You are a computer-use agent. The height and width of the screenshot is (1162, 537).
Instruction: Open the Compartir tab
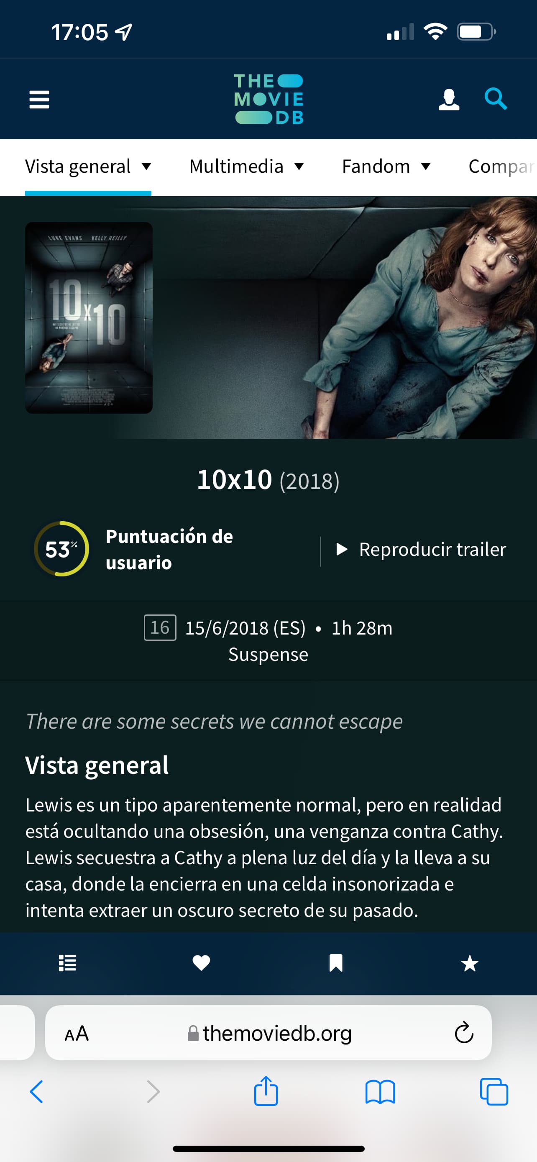click(x=502, y=166)
